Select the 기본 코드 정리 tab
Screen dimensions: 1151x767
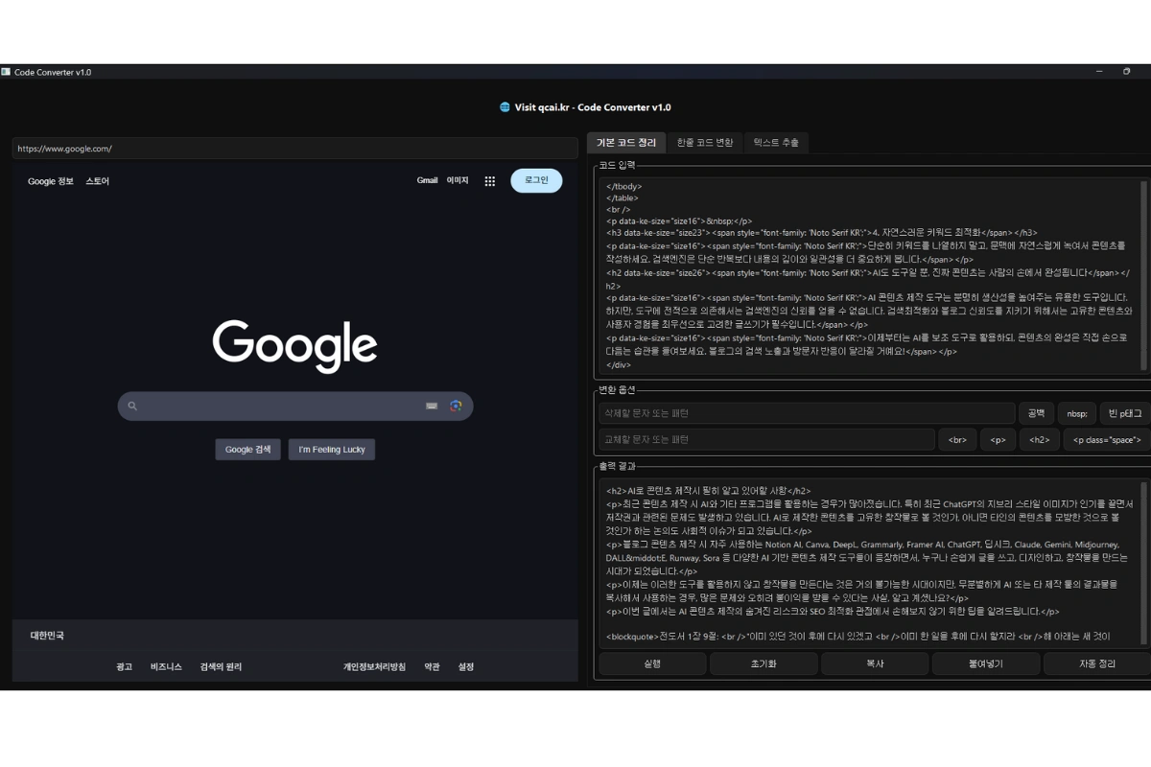625,143
